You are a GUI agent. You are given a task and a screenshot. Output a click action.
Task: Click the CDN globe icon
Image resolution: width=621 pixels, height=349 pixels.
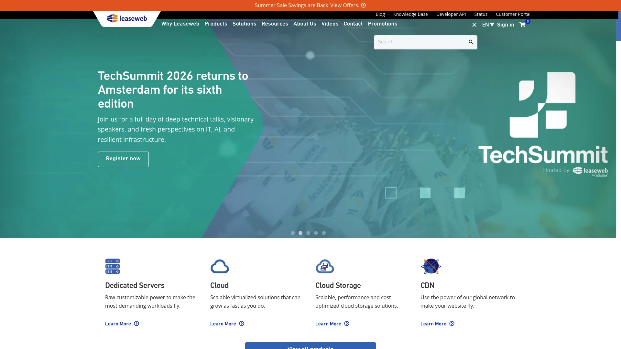[x=431, y=266]
